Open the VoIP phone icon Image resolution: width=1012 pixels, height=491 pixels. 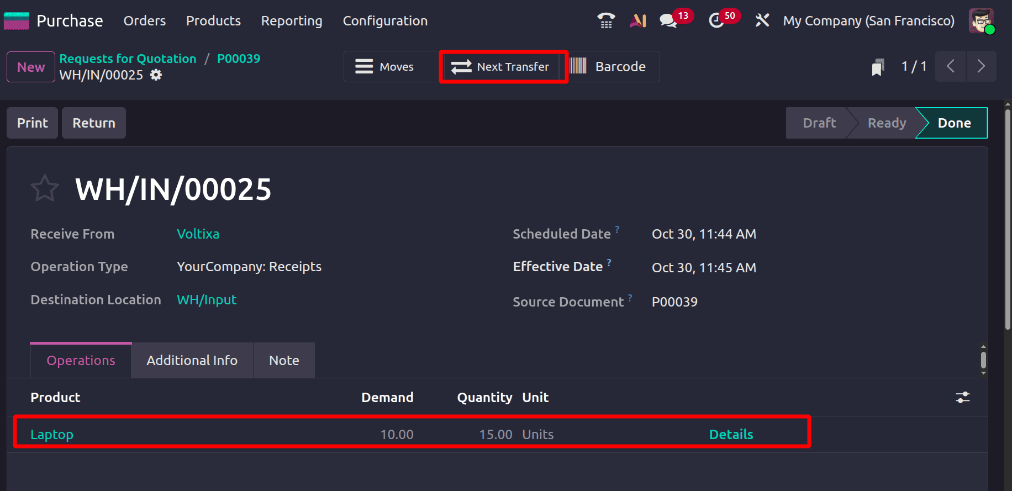pos(606,20)
